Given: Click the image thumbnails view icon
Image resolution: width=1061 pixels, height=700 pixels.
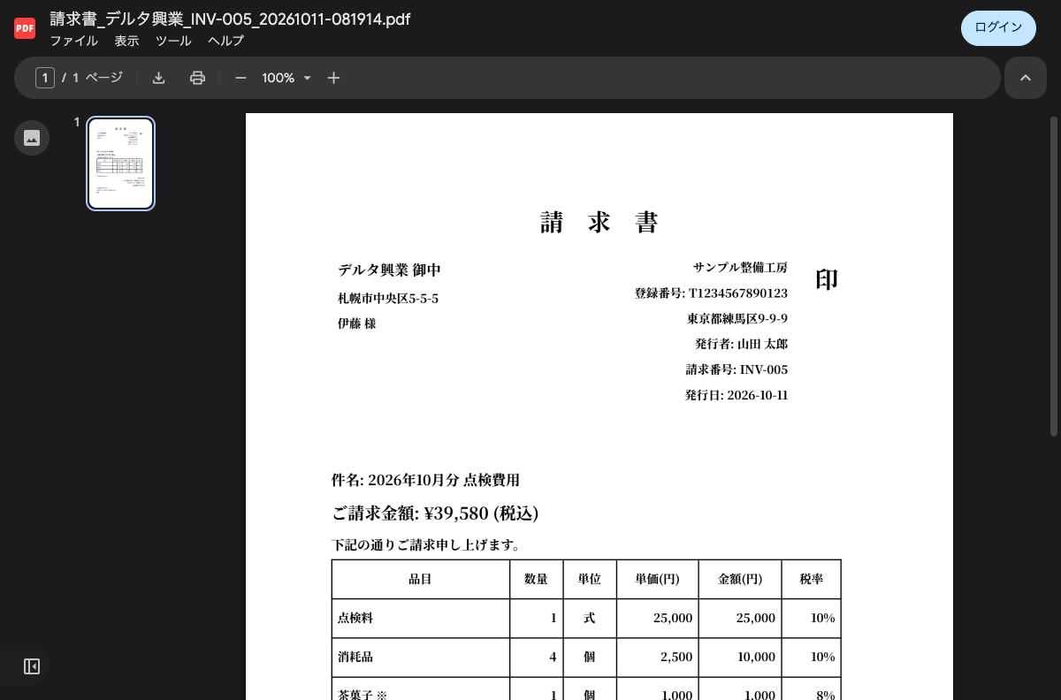Looking at the screenshot, I should coord(32,138).
